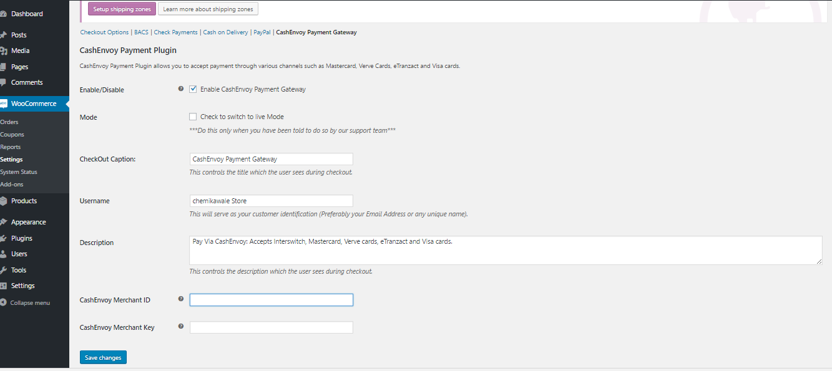Focus the Username input field
This screenshot has height=371, width=832.
[x=272, y=201]
